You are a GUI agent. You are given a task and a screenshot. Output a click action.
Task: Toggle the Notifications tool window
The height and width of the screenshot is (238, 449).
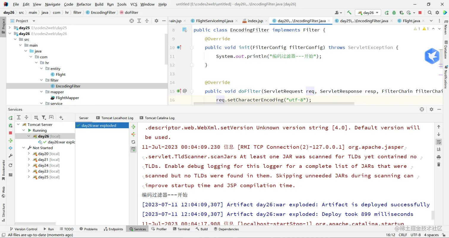click(x=445, y=77)
